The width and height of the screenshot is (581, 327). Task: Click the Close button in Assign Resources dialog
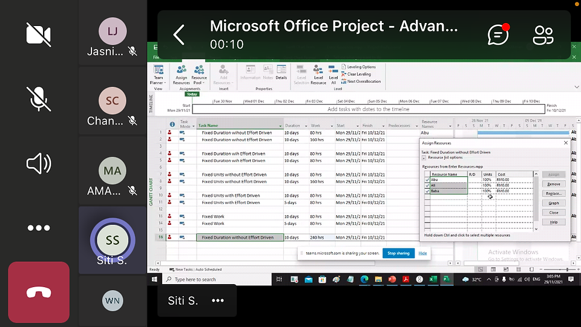pos(554,213)
